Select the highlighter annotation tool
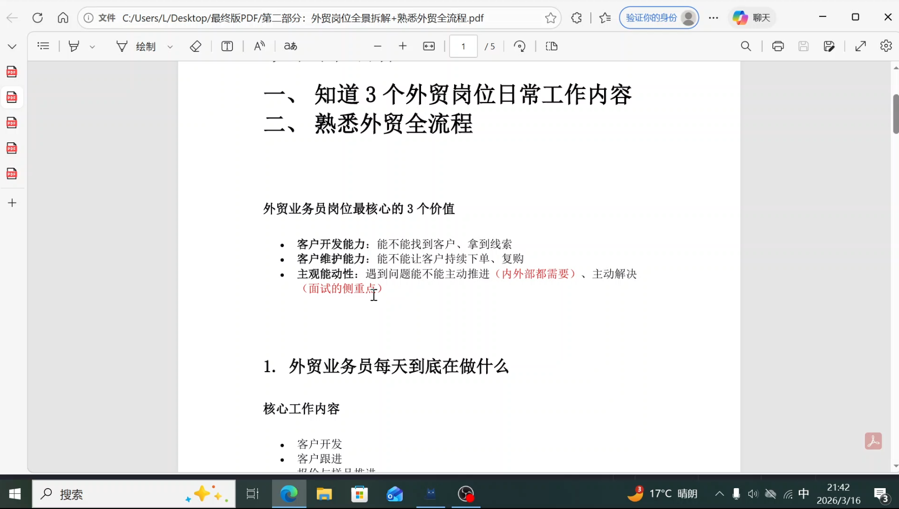This screenshot has width=899, height=509. tap(74, 46)
